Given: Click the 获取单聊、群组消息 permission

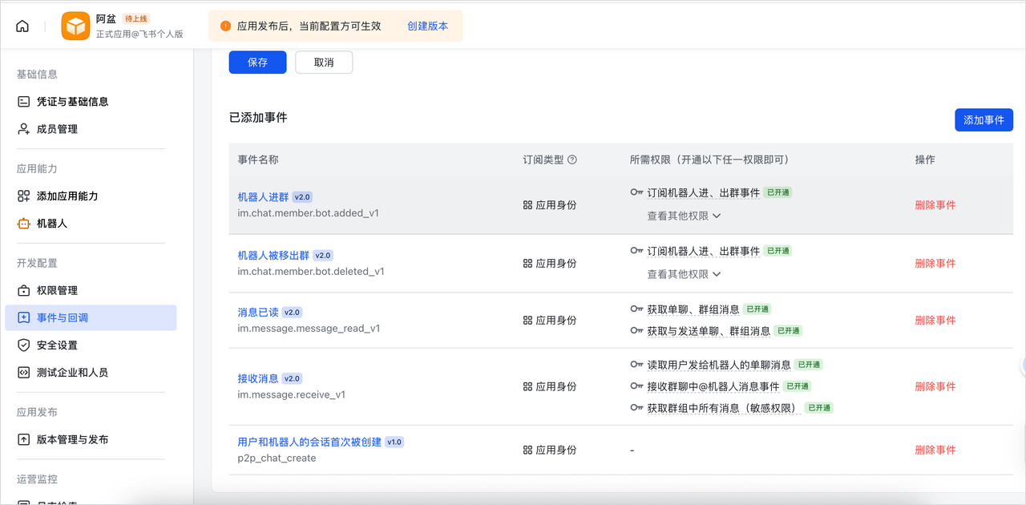Looking at the screenshot, I should pyautogui.click(x=693, y=309).
